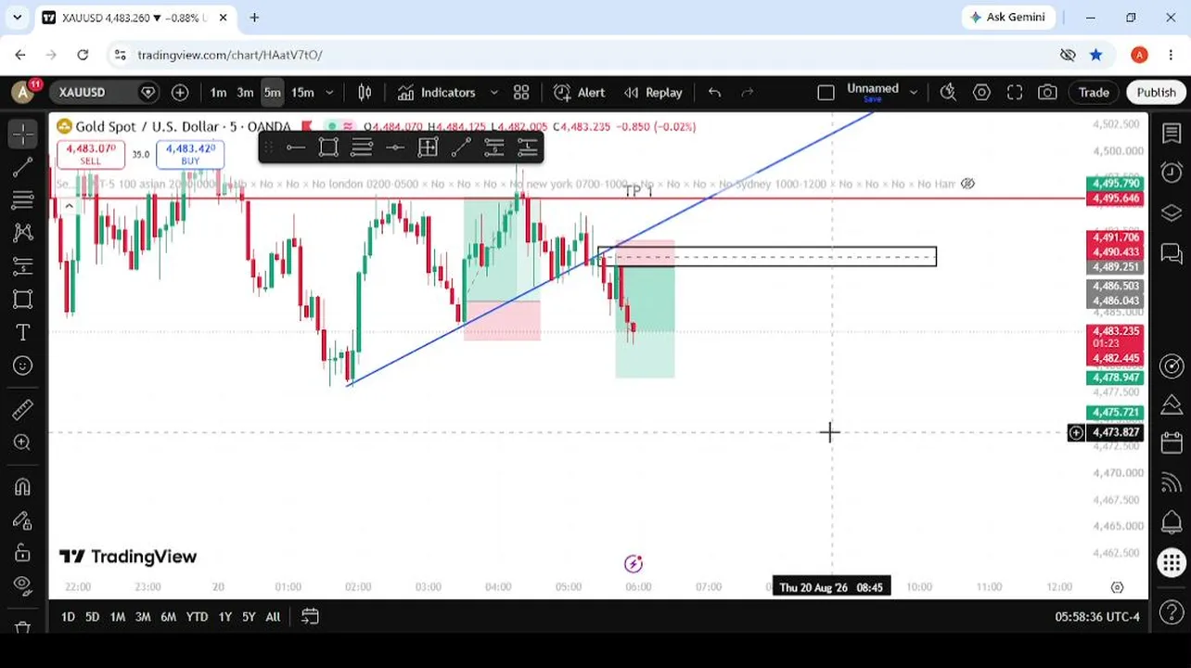This screenshot has width=1191, height=668.
Task: Toggle lock all drawings
Action: [22, 553]
